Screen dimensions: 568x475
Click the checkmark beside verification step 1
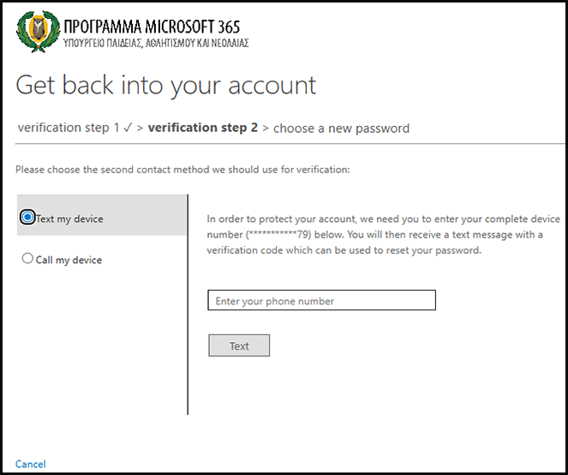click(126, 129)
